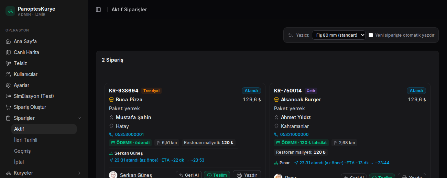Call phone number 05321000000
The image size is (447, 178).
click(294, 135)
